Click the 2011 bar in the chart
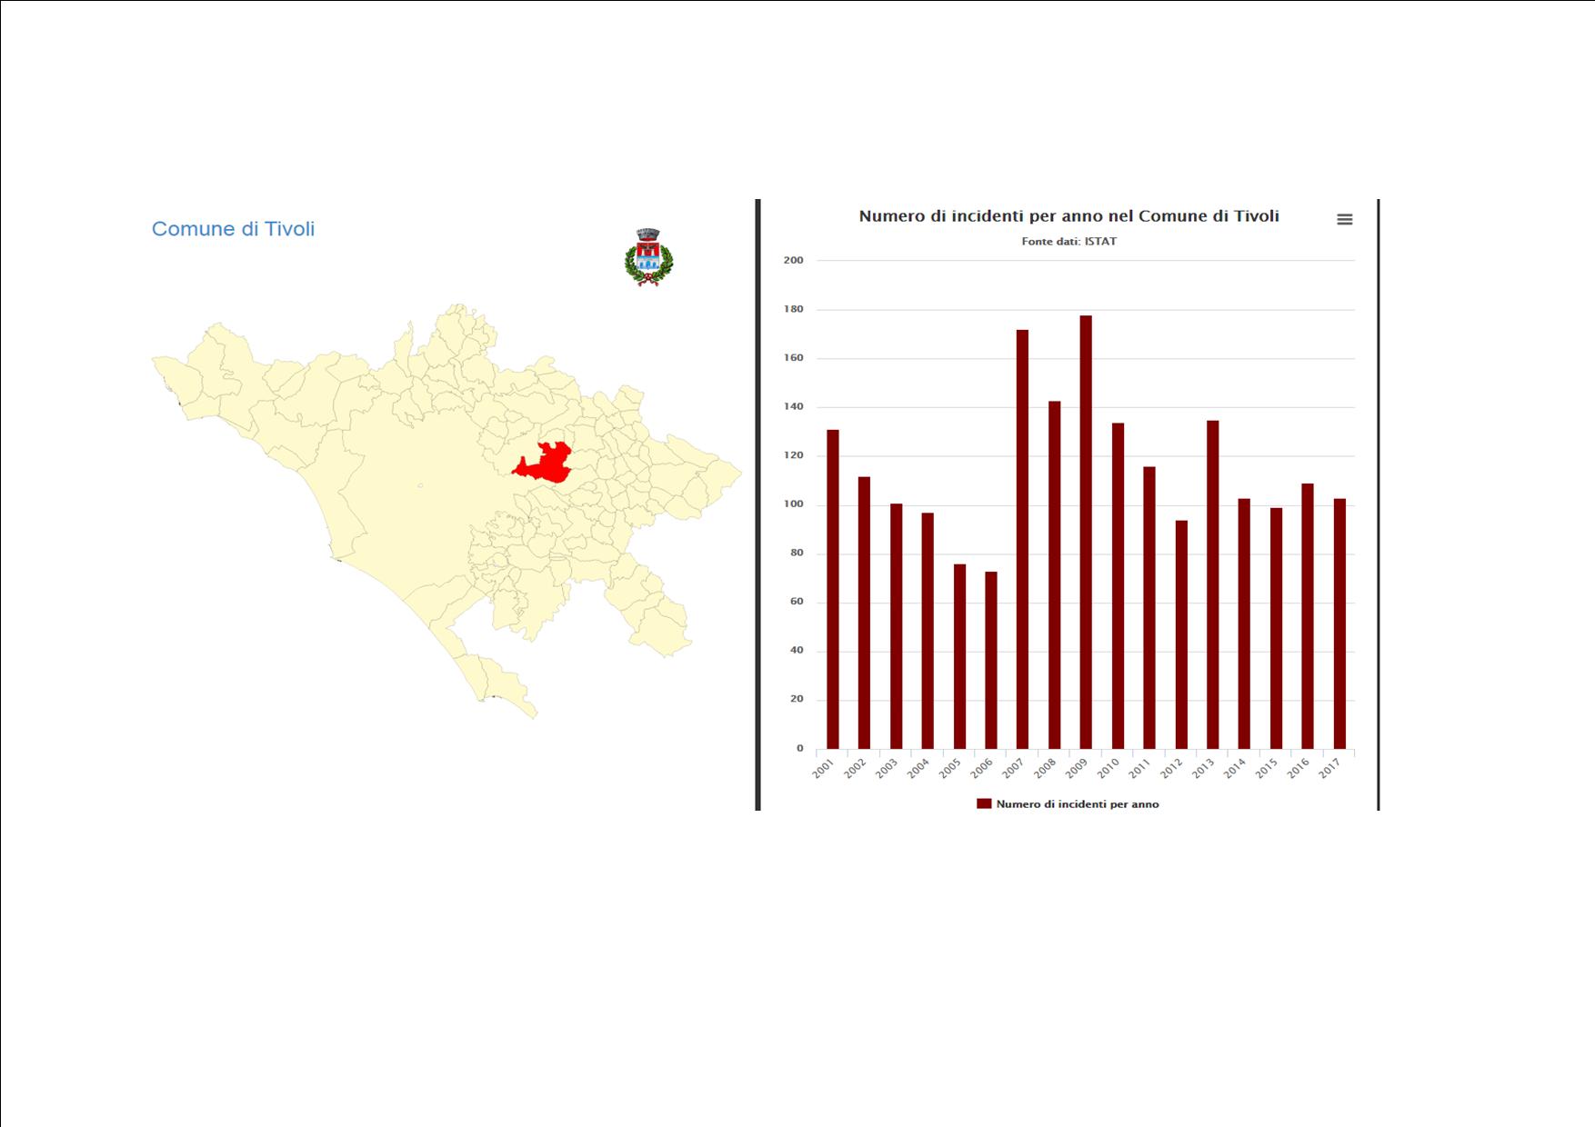The width and height of the screenshot is (1595, 1127). tap(1149, 608)
